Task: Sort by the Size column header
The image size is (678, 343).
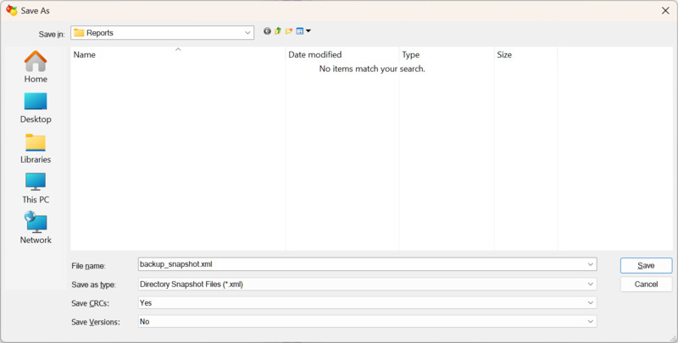Action: (x=525, y=54)
